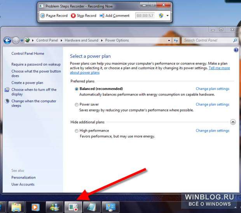Collapse additional plans with the chevron button
The height and width of the screenshot is (213, 241).
[x=233, y=122]
